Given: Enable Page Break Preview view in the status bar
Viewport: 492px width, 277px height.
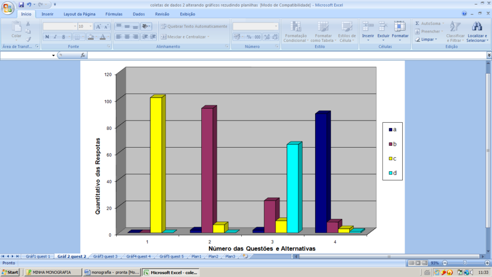Looking at the screenshot, I should 426,263.
